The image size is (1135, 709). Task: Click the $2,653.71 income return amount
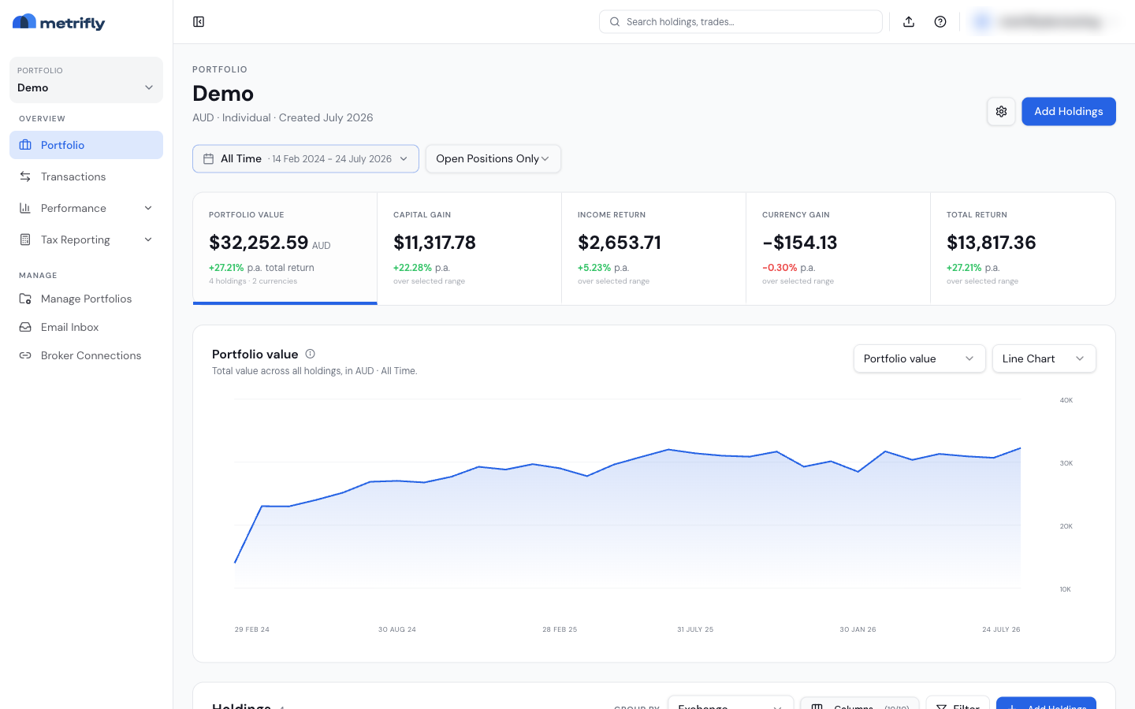(620, 243)
